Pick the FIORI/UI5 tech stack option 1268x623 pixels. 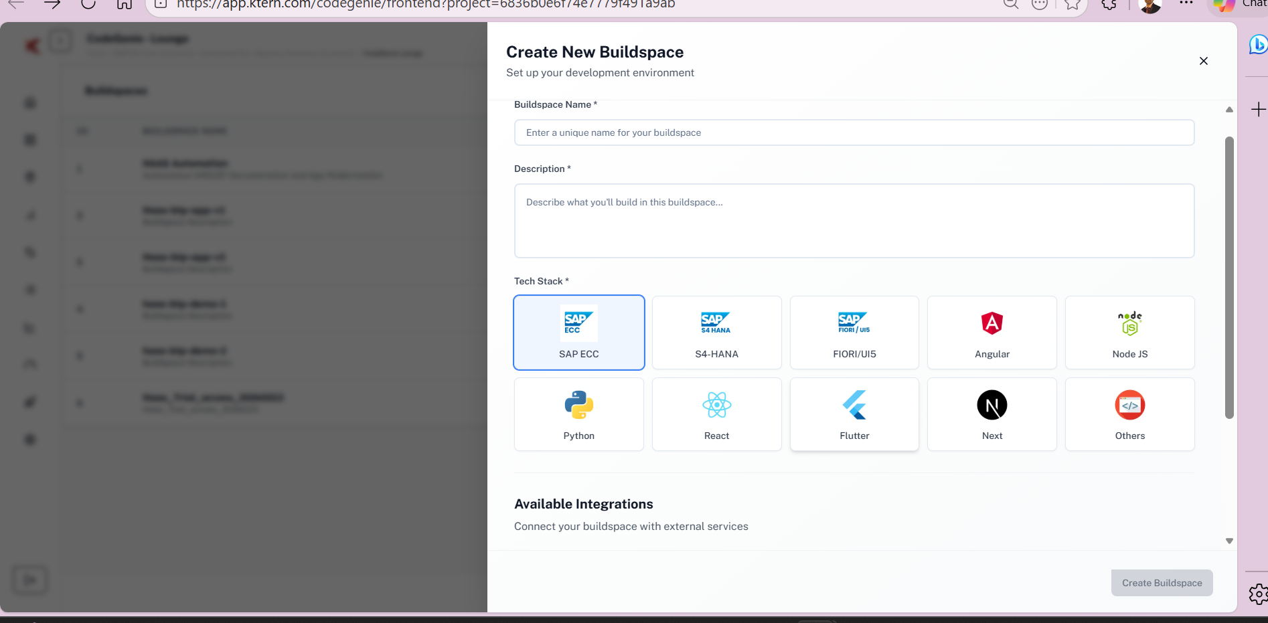pos(854,333)
